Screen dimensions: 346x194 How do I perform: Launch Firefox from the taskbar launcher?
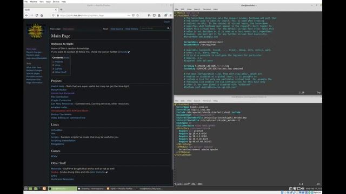pos(44,189)
